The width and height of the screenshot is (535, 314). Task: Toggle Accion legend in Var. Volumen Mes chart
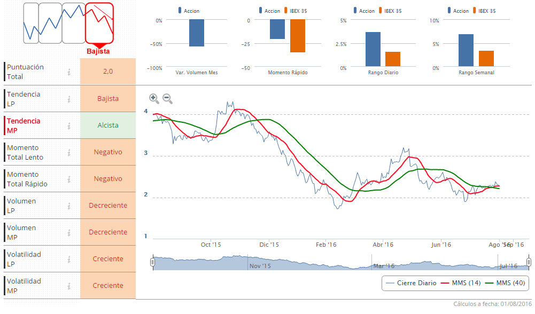(x=189, y=11)
